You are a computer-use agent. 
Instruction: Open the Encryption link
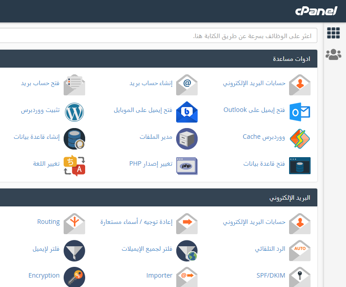44,275
